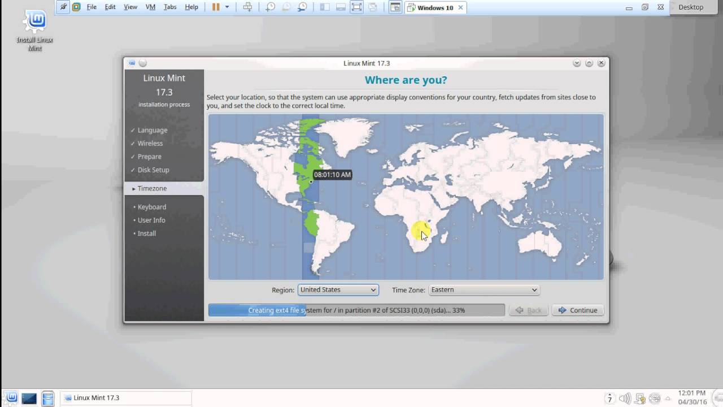Close the Windows 10 tab
Image resolution: width=723 pixels, height=407 pixels.
[x=461, y=7]
